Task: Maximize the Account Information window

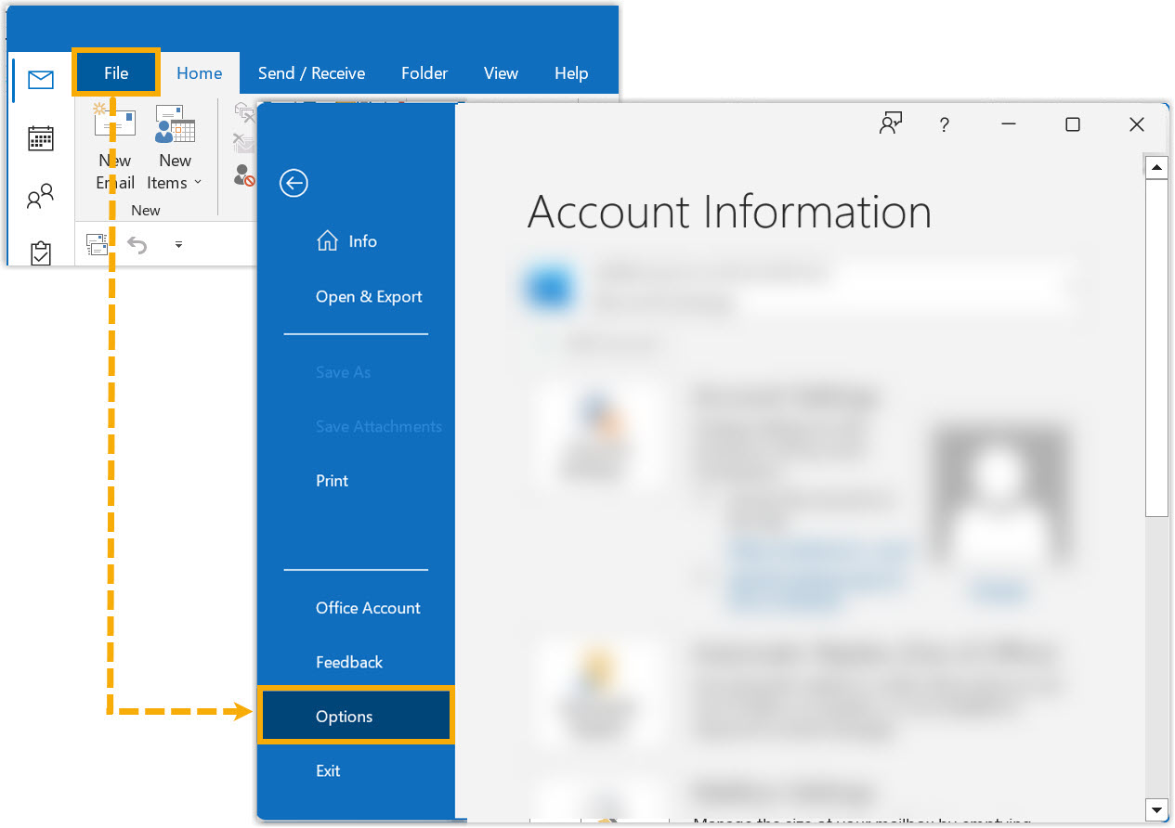Action: click(1072, 124)
